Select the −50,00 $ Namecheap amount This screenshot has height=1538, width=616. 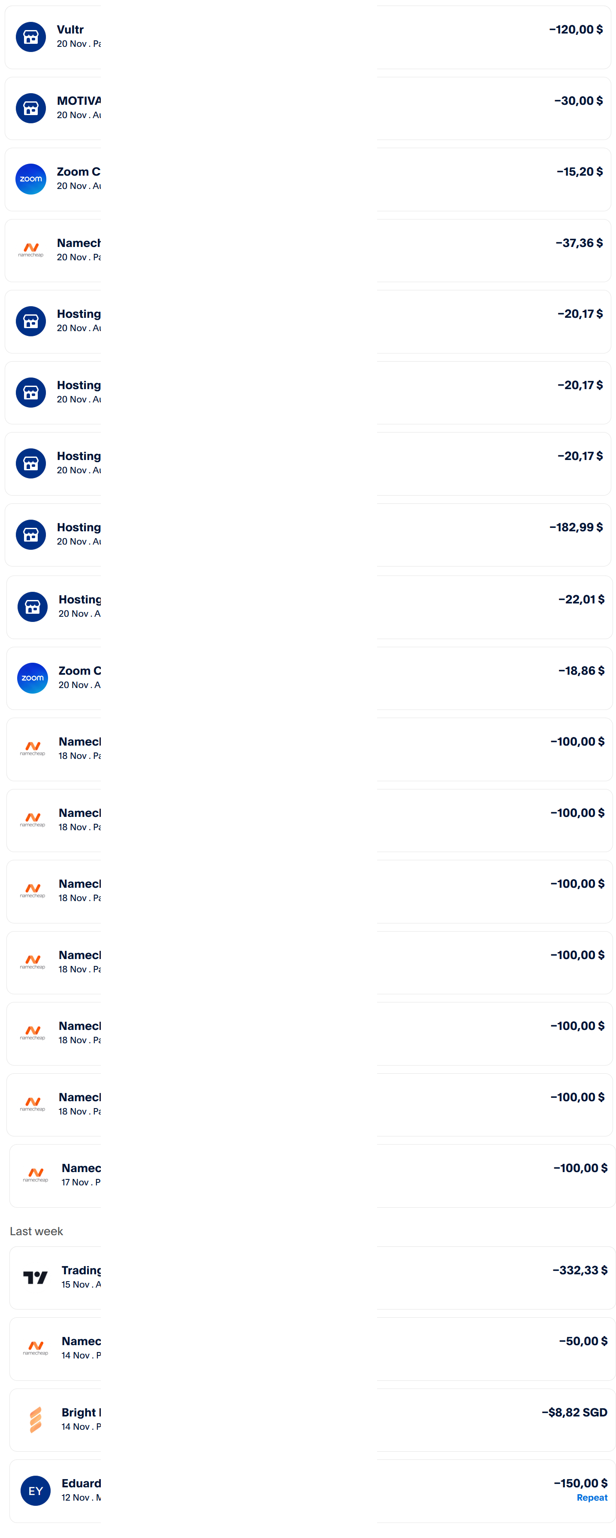(583, 1341)
